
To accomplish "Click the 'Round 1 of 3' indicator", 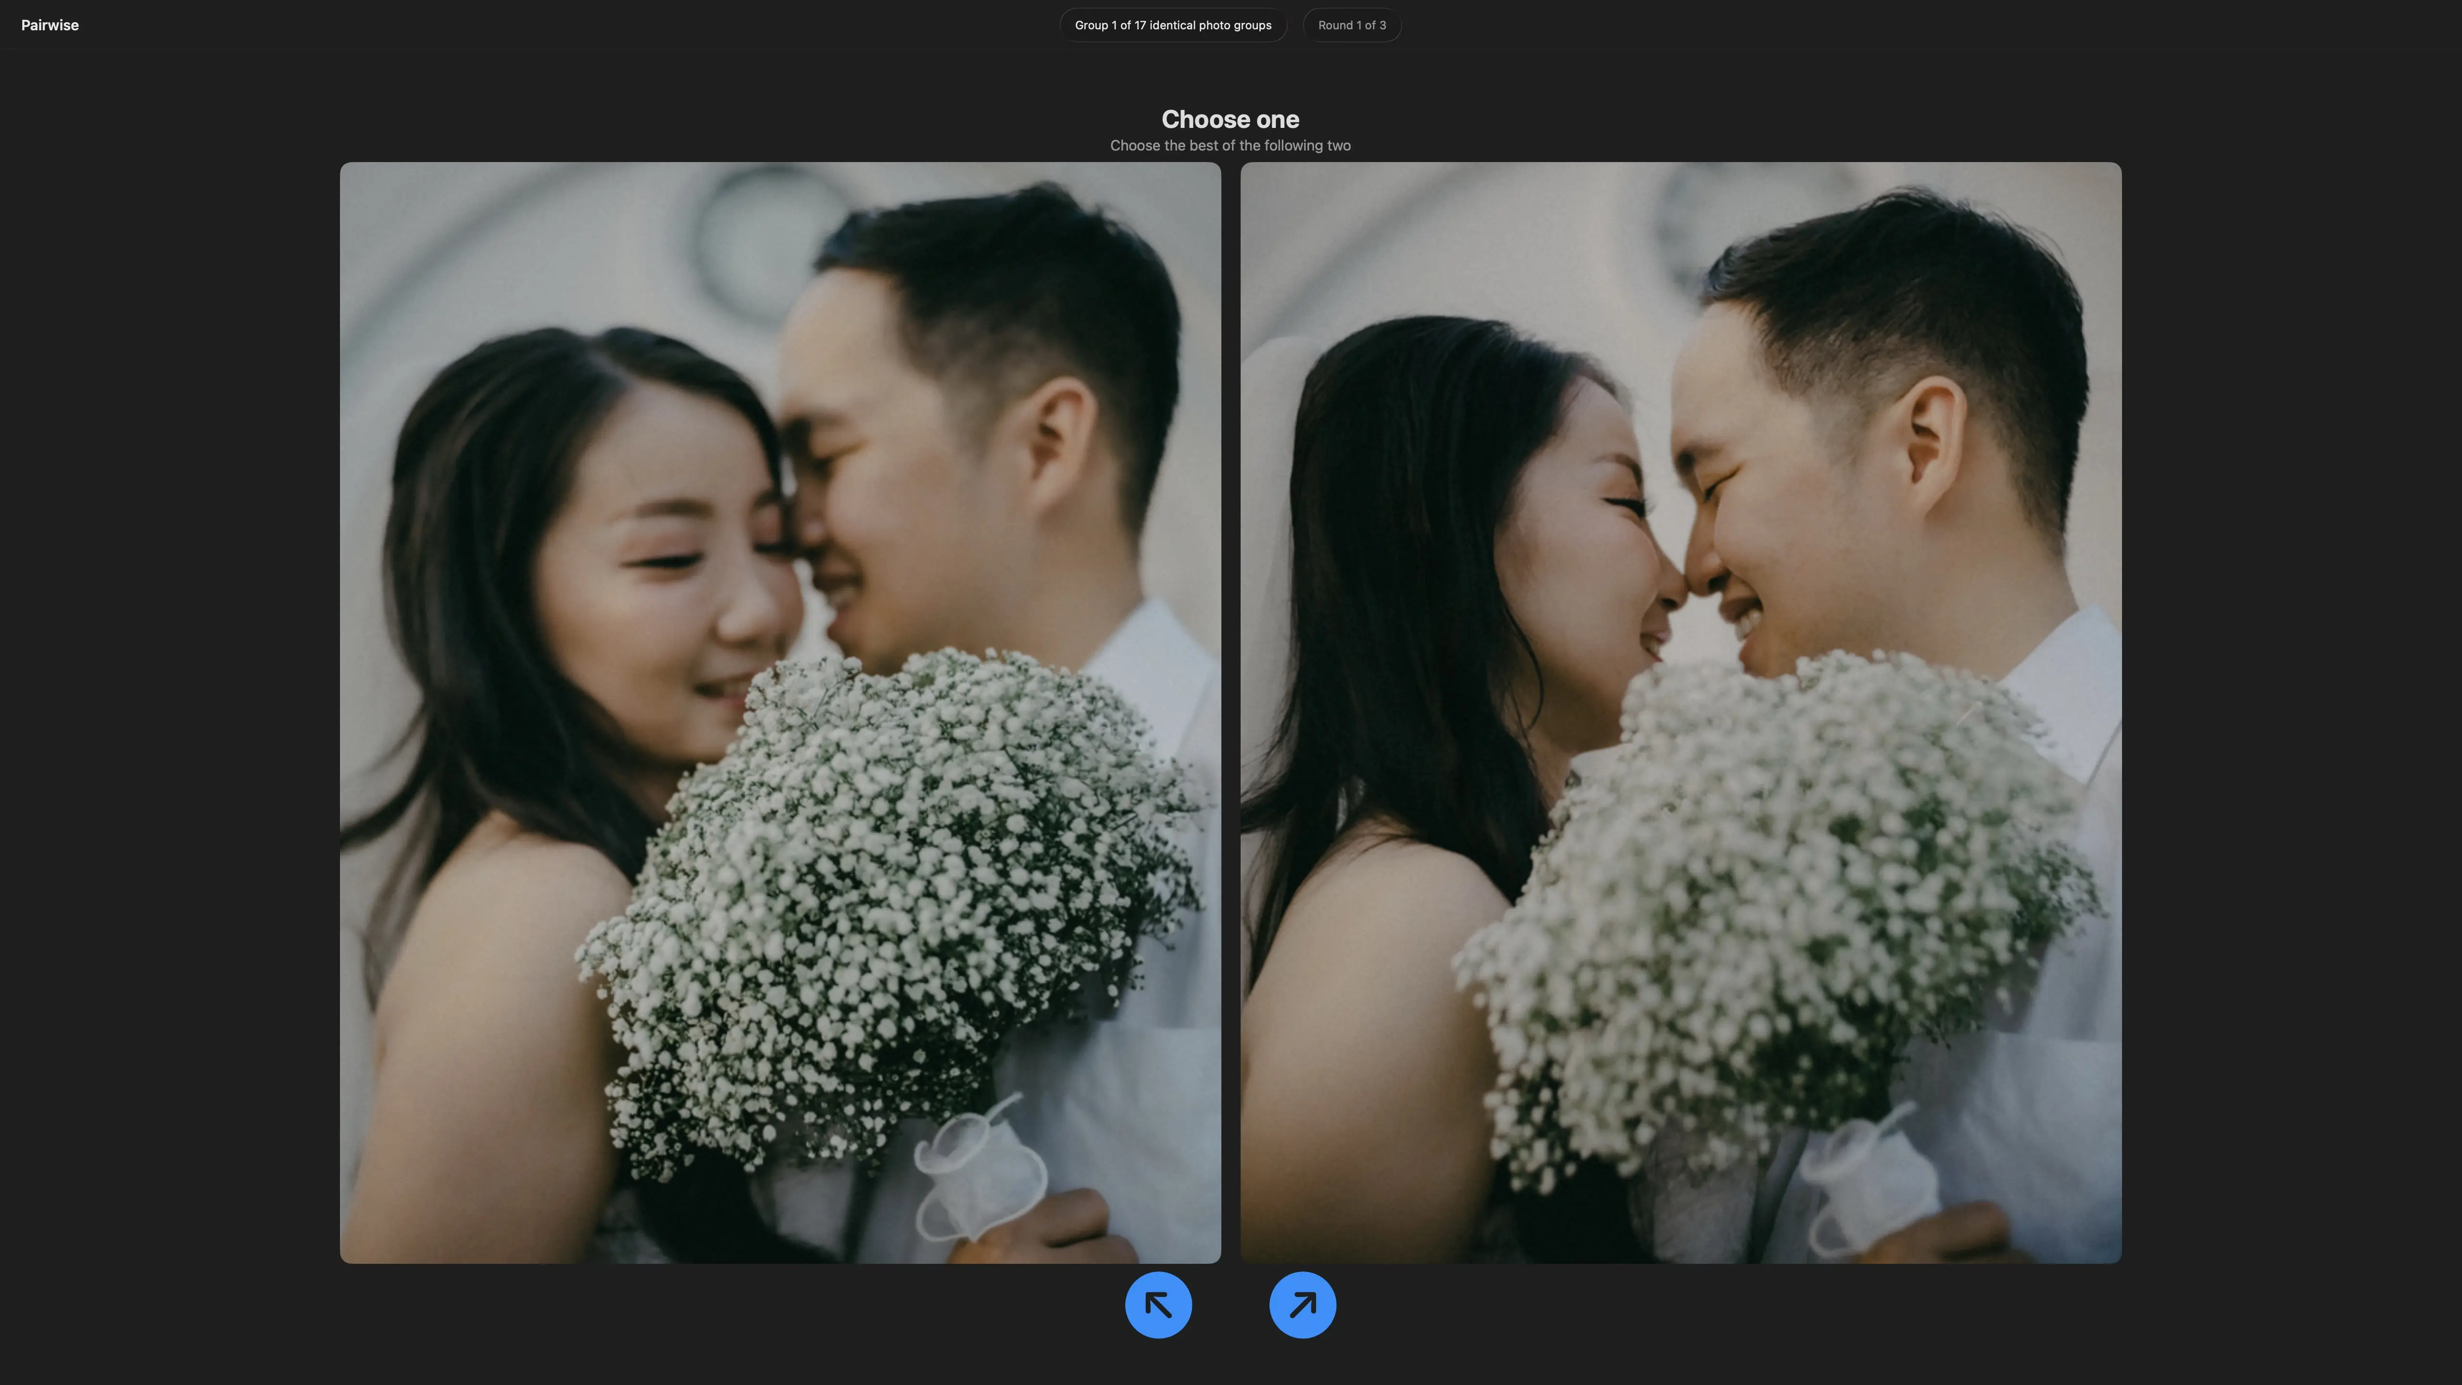I will coord(1351,25).
